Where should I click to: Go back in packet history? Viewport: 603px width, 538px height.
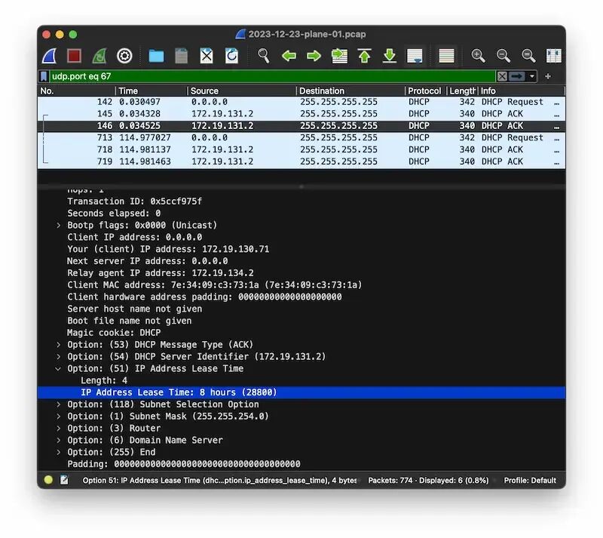(289, 57)
